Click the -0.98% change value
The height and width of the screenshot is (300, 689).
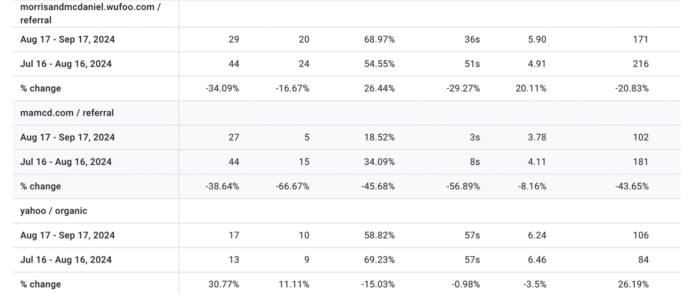point(465,284)
